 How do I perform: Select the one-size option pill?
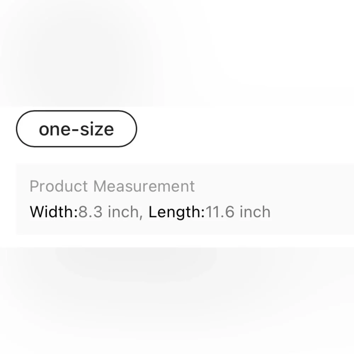[76, 129]
